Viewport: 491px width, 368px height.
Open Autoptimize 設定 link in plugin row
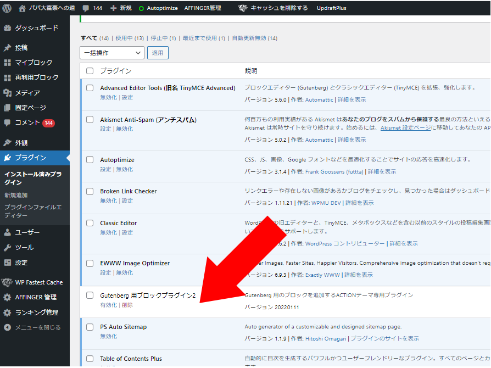105,169
